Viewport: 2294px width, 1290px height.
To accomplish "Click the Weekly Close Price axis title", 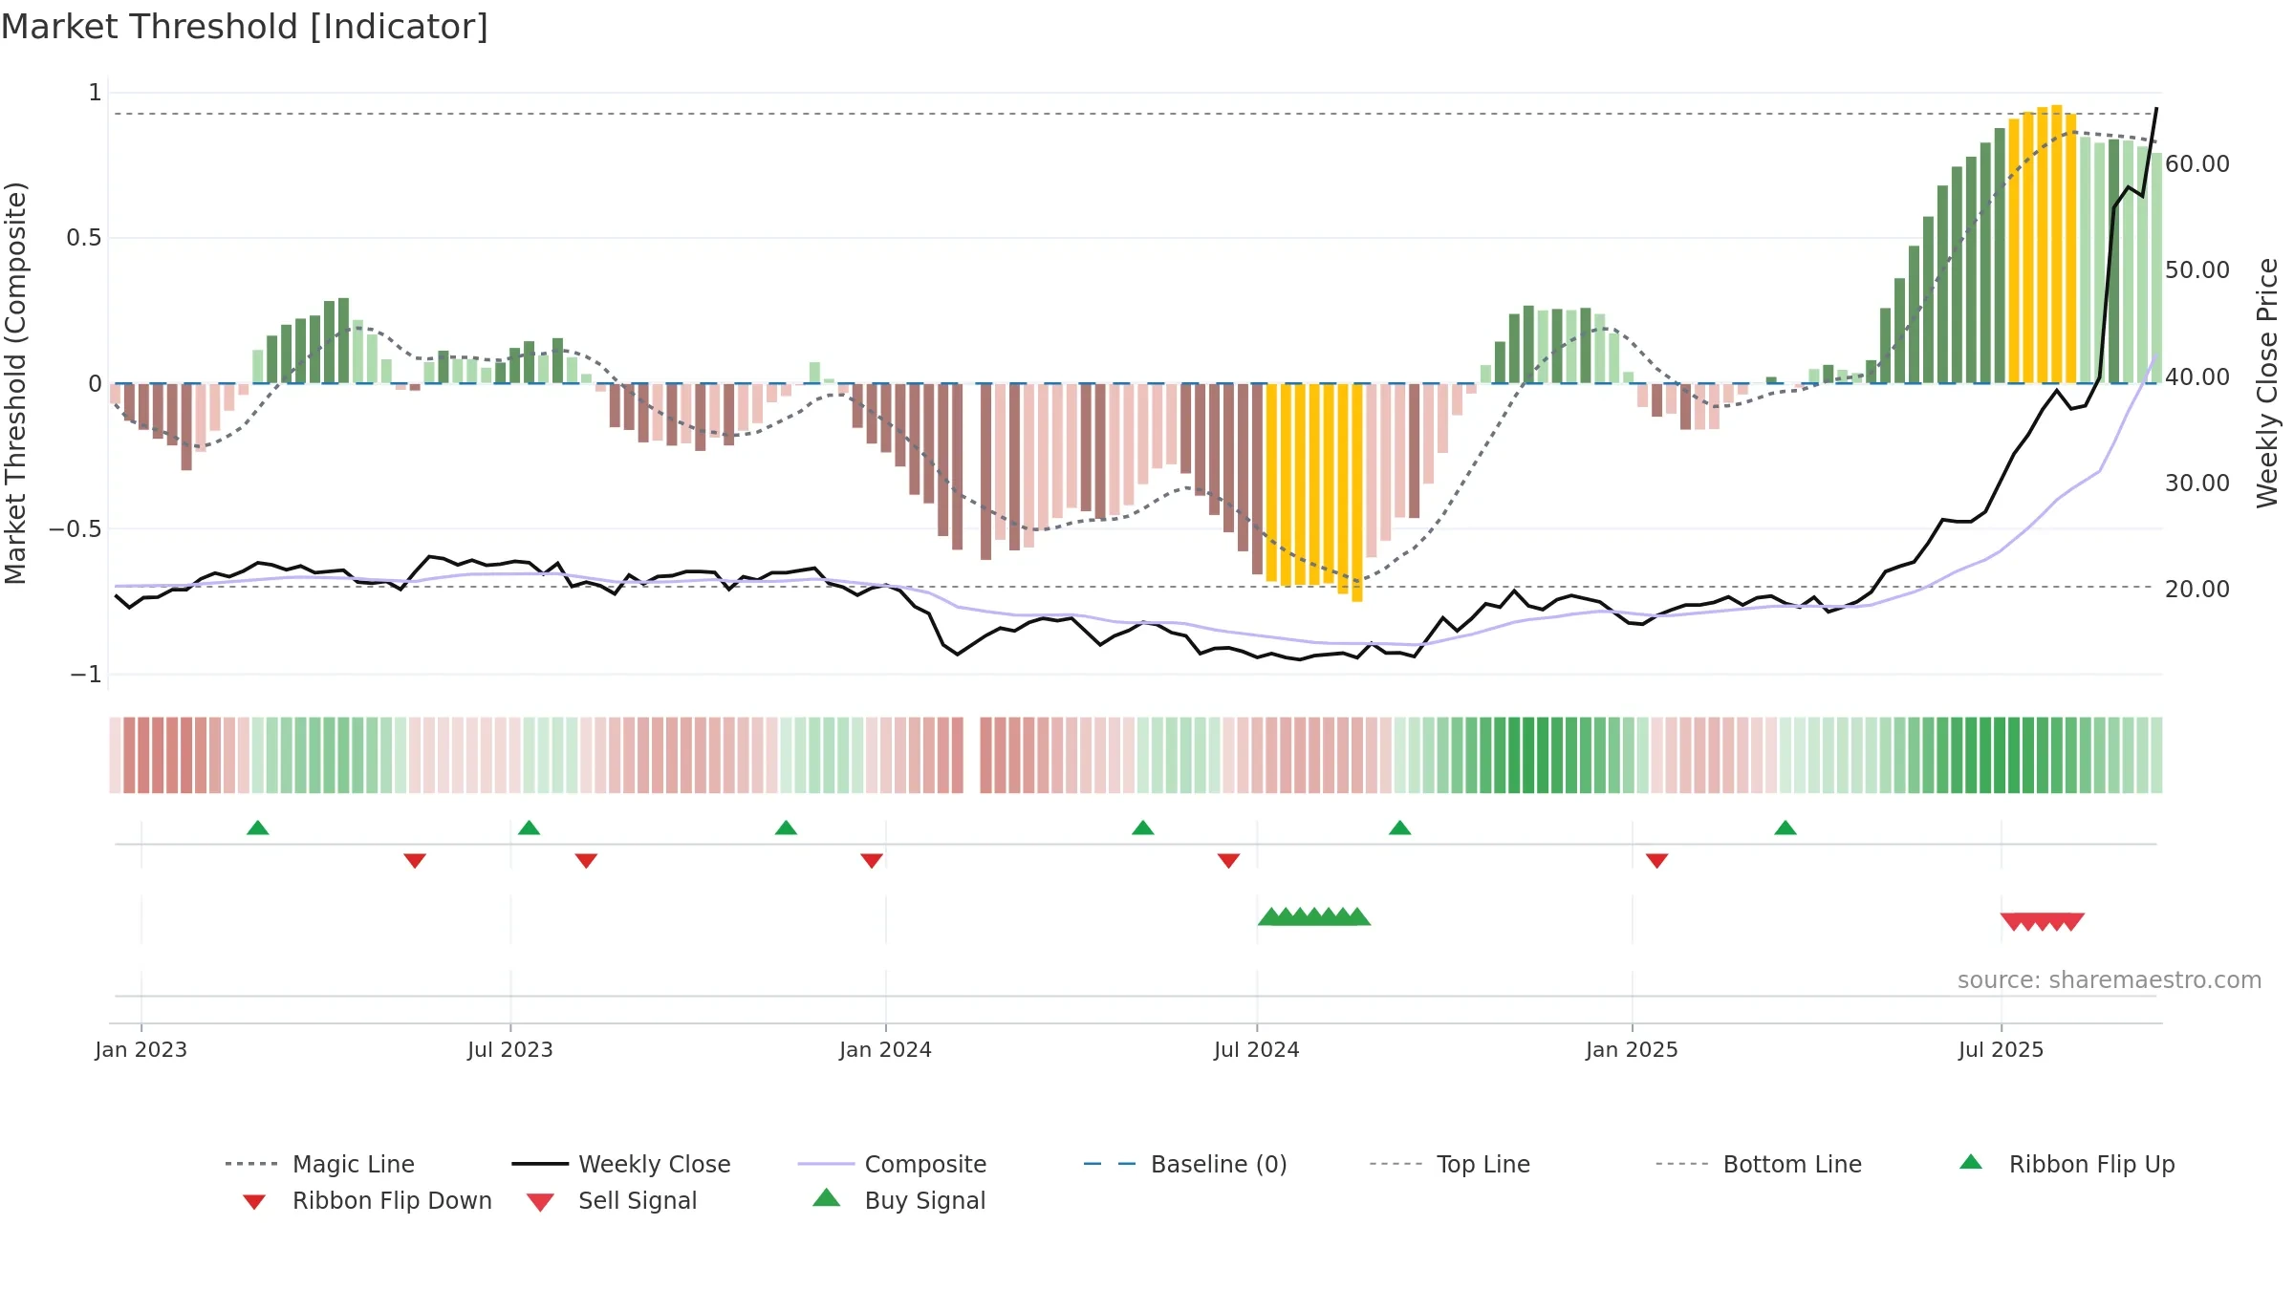I will click(x=2268, y=383).
